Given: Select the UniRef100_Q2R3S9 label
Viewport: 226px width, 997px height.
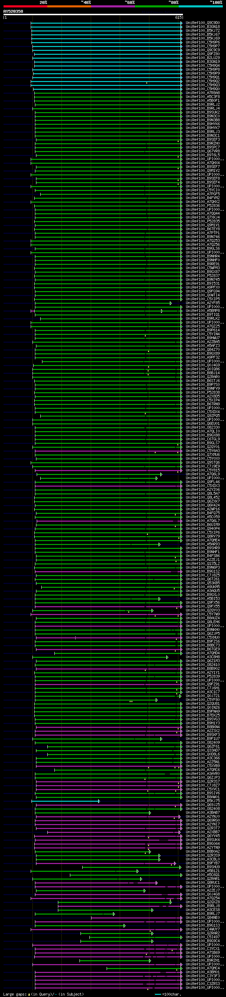Looking at the screenshot, I should tap(203, 855).
